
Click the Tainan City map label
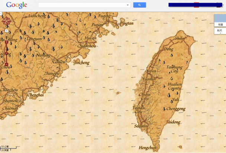pyautogui.click(x=139, y=110)
